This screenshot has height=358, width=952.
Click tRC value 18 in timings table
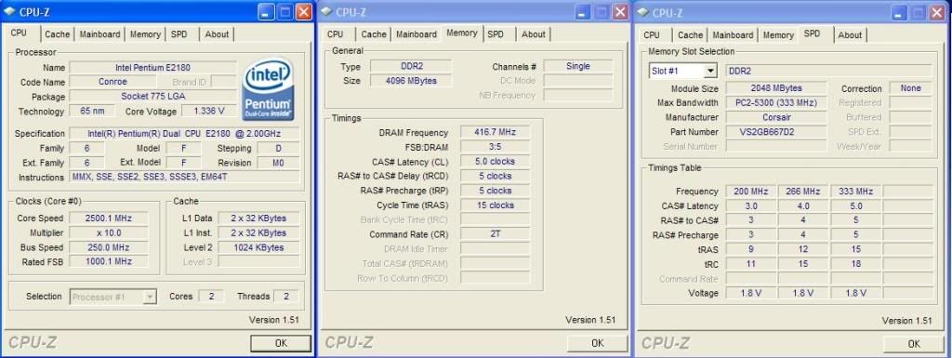(x=855, y=264)
